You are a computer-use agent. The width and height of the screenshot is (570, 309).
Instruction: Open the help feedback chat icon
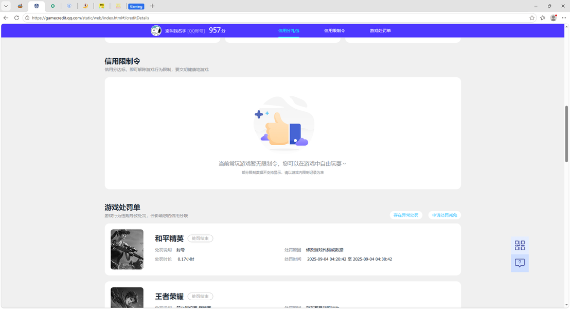point(520,263)
